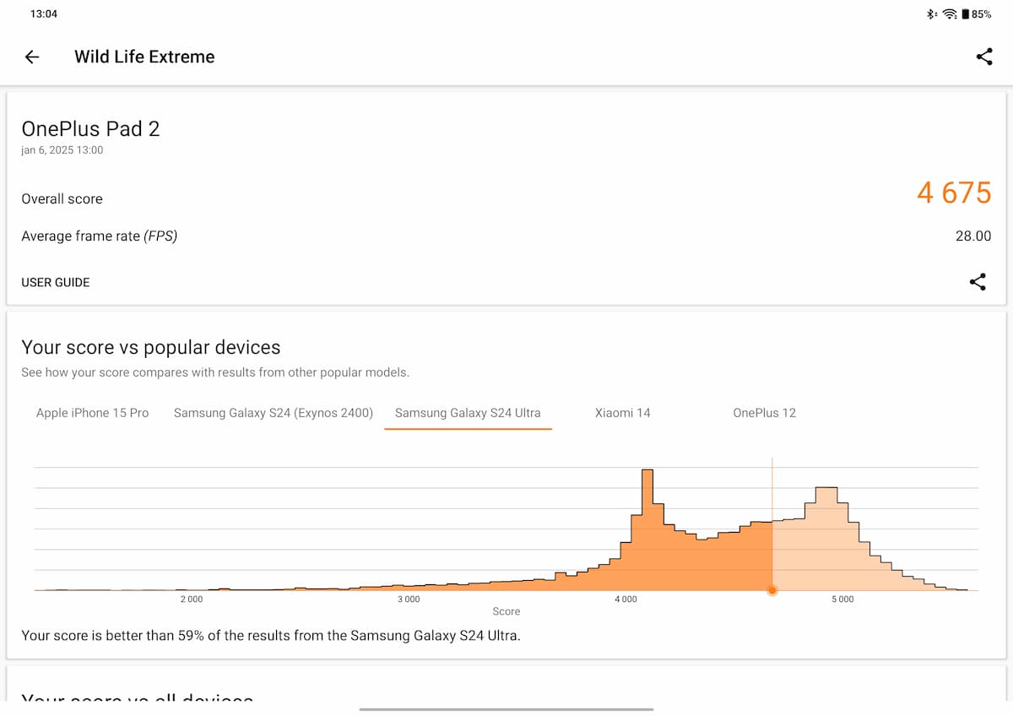
Task: Tap the status bar clock showing 13:04
Action: pos(43,14)
